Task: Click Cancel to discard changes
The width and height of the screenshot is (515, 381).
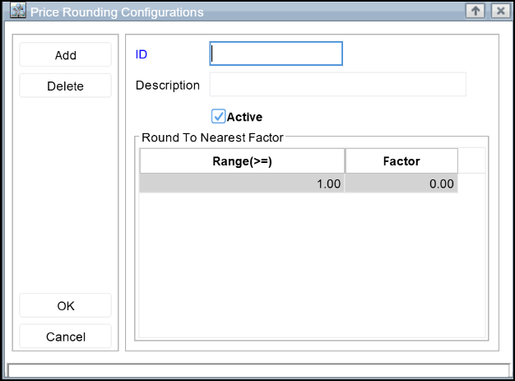Action: click(65, 336)
